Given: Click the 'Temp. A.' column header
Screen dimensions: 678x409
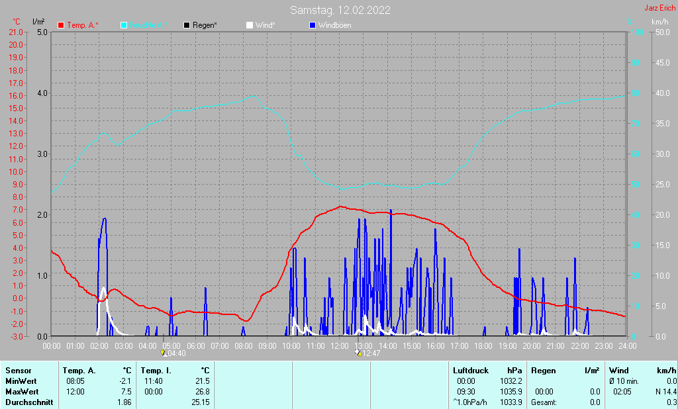Looking at the screenshot, I should tap(79, 371).
